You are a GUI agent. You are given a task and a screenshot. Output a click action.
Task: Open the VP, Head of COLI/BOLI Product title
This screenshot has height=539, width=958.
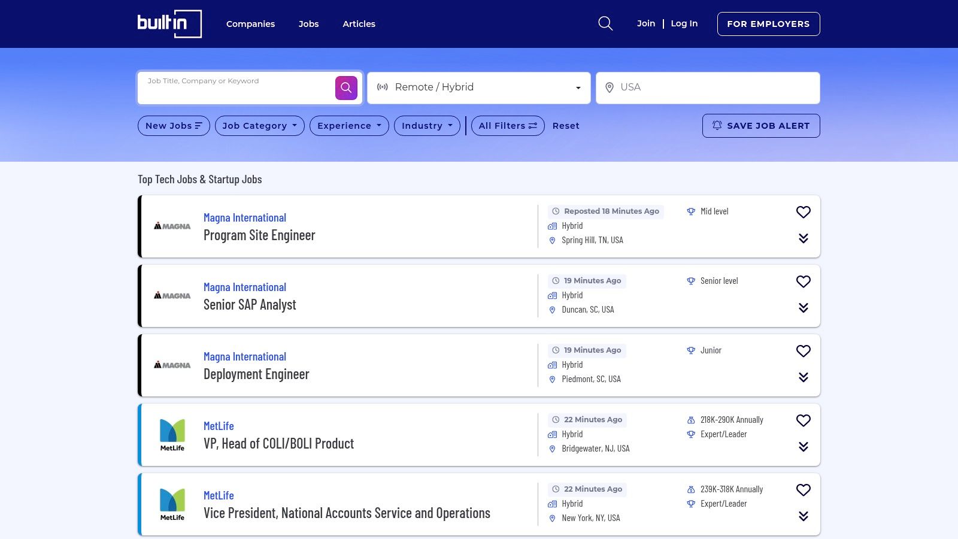tap(278, 444)
